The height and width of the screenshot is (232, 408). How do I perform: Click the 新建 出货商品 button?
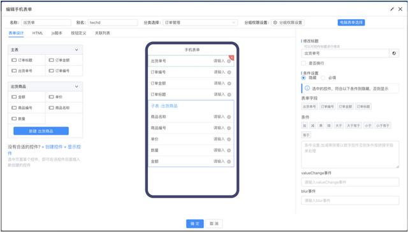pos(41,131)
